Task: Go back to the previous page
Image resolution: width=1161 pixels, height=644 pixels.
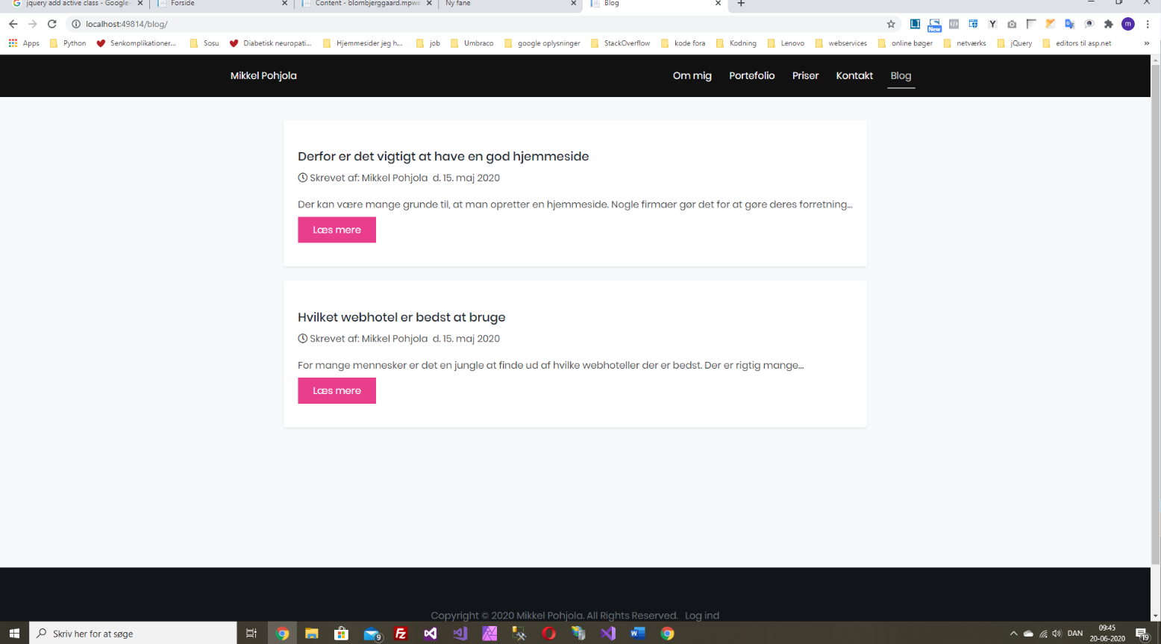Action: tap(13, 24)
